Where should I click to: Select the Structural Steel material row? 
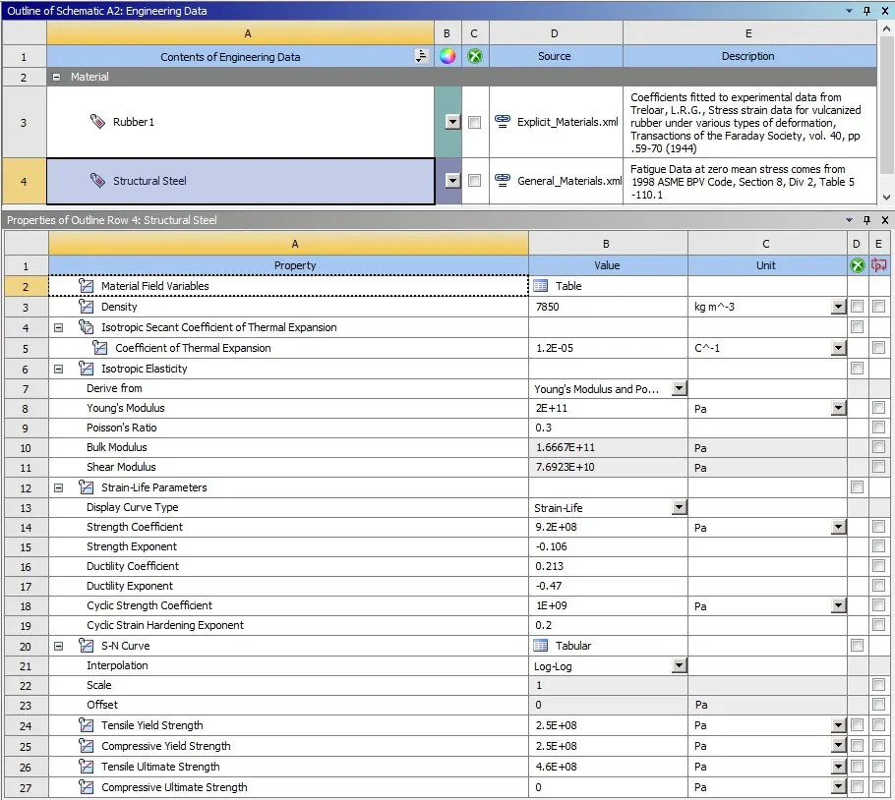tap(240, 181)
